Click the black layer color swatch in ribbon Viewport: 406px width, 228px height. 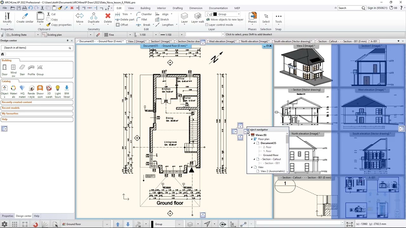click(x=215, y=14)
